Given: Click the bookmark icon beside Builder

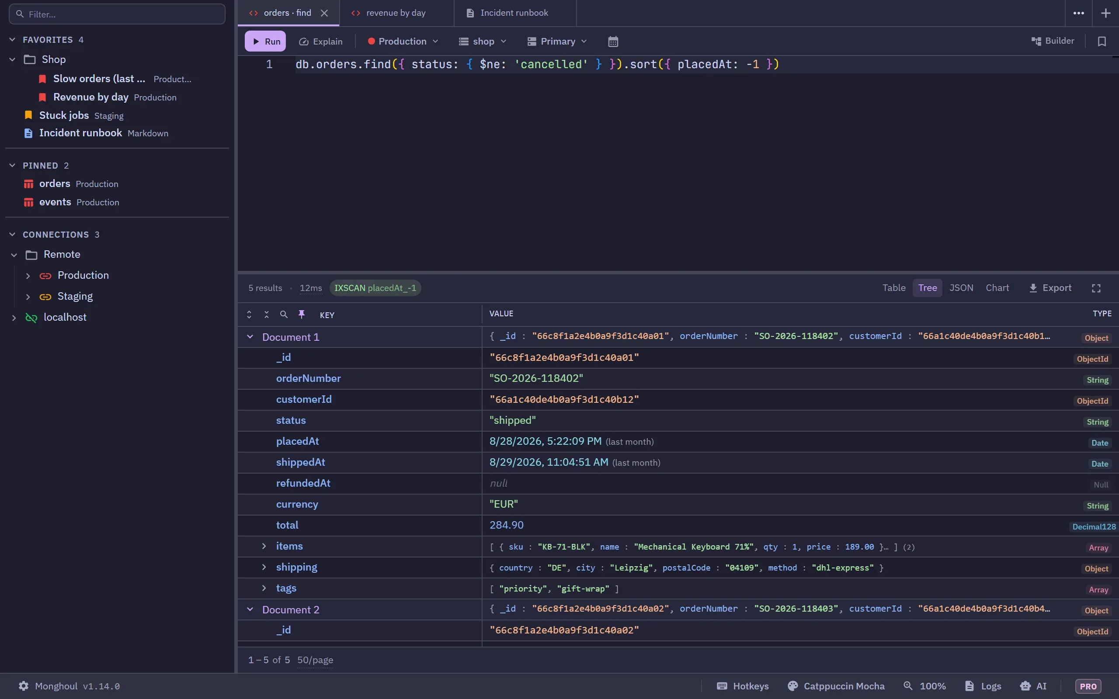Looking at the screenshot, I should (1102, 42).
